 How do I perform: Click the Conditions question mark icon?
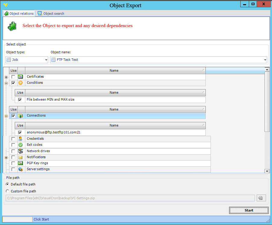tap(20, 83)
